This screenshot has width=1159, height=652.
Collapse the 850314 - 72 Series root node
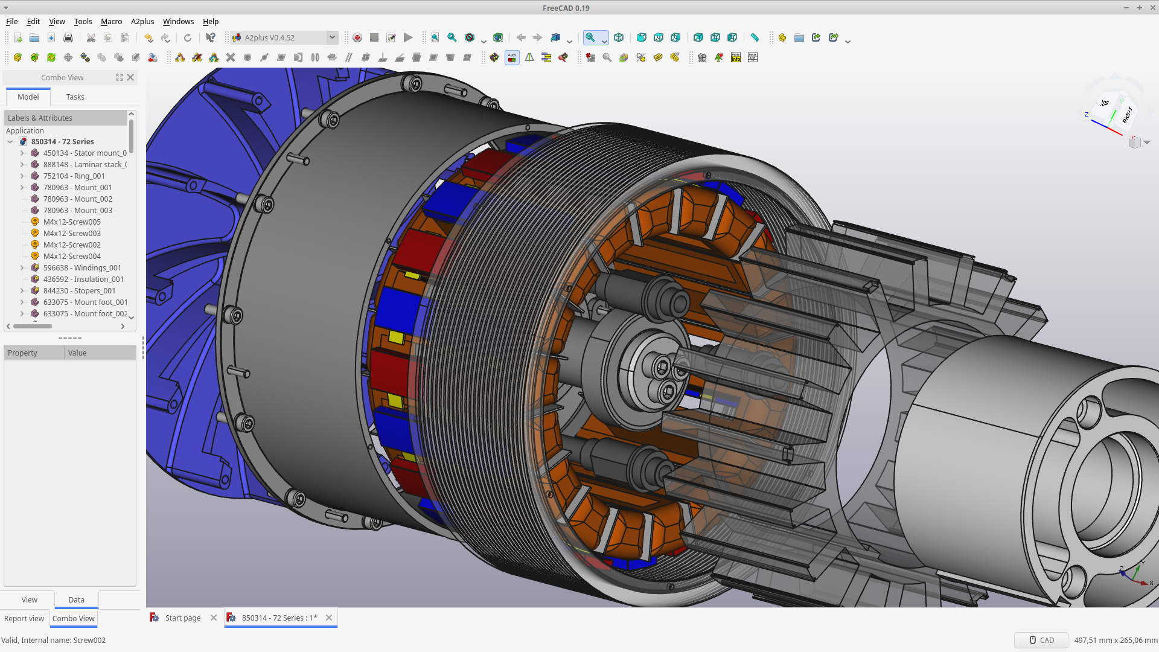[x=10, y=141]
